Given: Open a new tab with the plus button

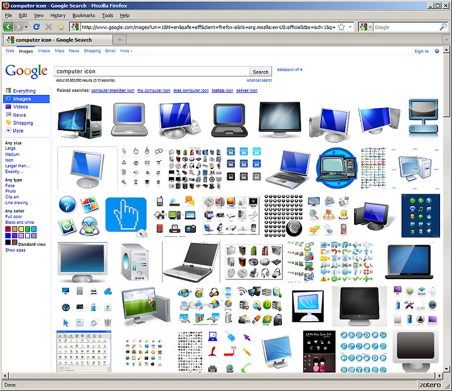Looking at the screenshot, I should coord(120,40).
